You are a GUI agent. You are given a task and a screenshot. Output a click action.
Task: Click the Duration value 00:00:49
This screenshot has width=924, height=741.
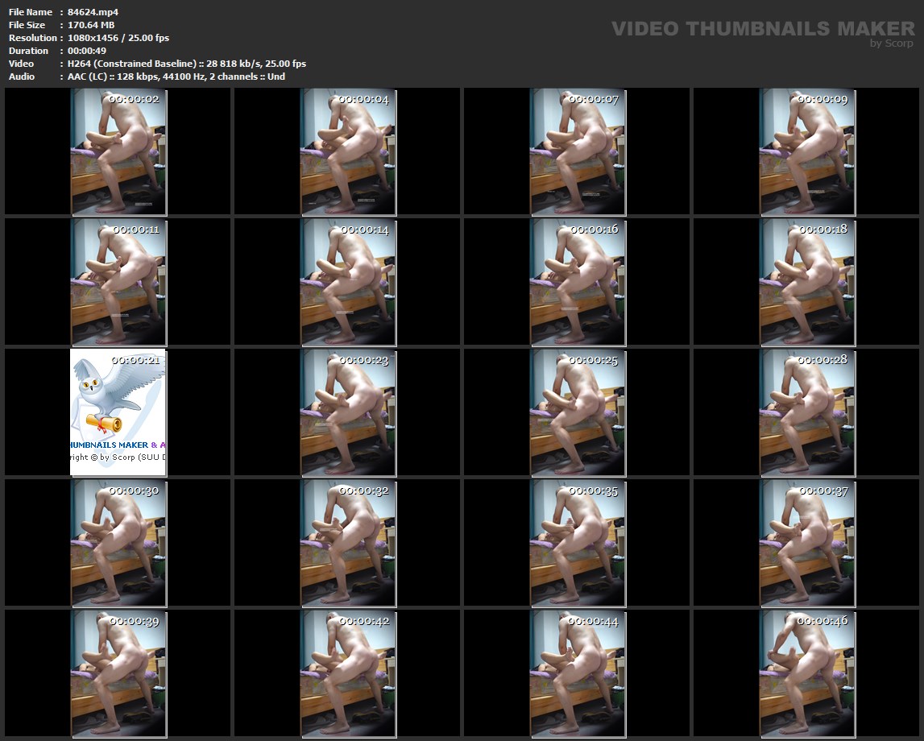pos(87,51)
